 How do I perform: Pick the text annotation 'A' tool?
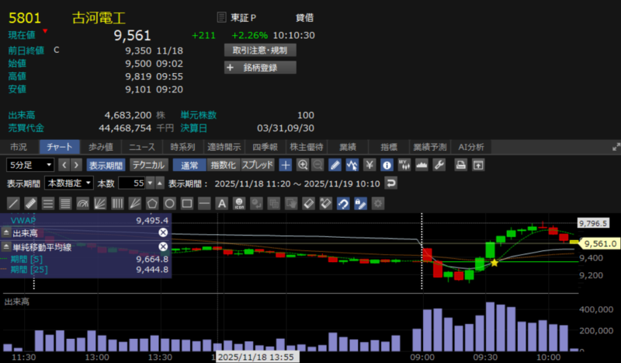point(221,204)
